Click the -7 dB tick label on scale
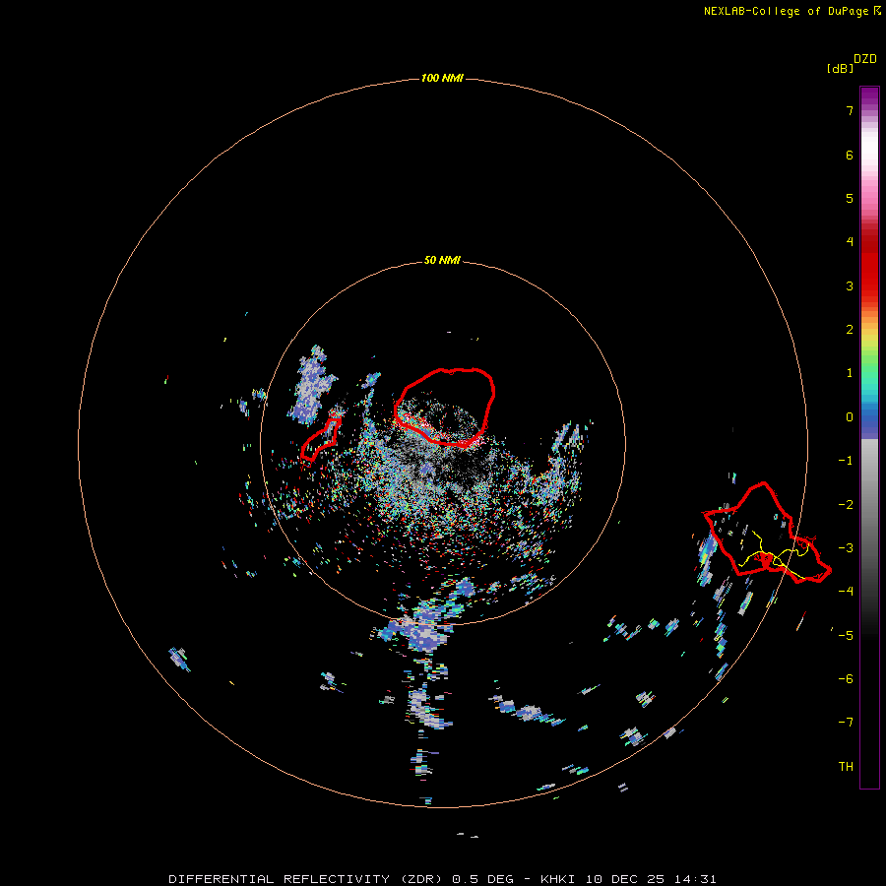The image size is (886, 886). (x=846, y=723)
